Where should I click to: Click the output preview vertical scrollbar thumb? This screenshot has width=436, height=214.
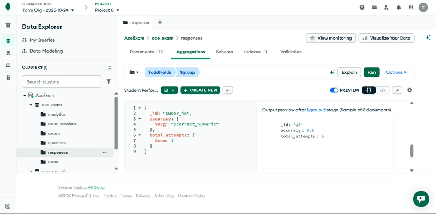412,151
